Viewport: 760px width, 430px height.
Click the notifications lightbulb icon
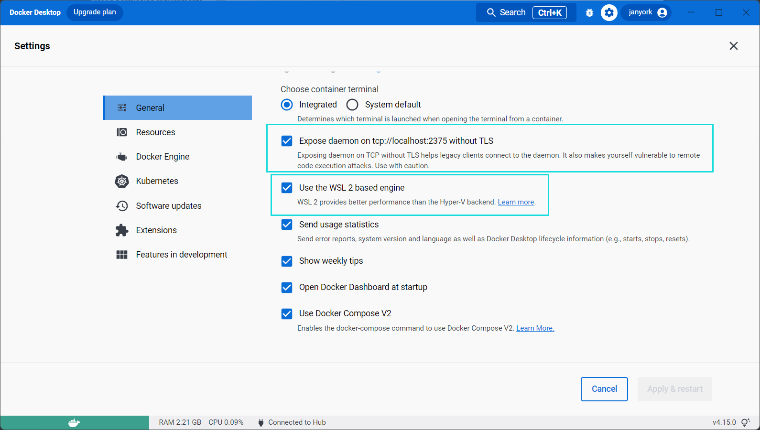(746, 422)
